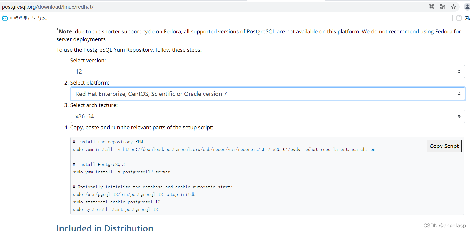Image resolution: width=470 pixels, height=231 pixels.
Task: Click the Google Translate page icon
Action: 442,7
